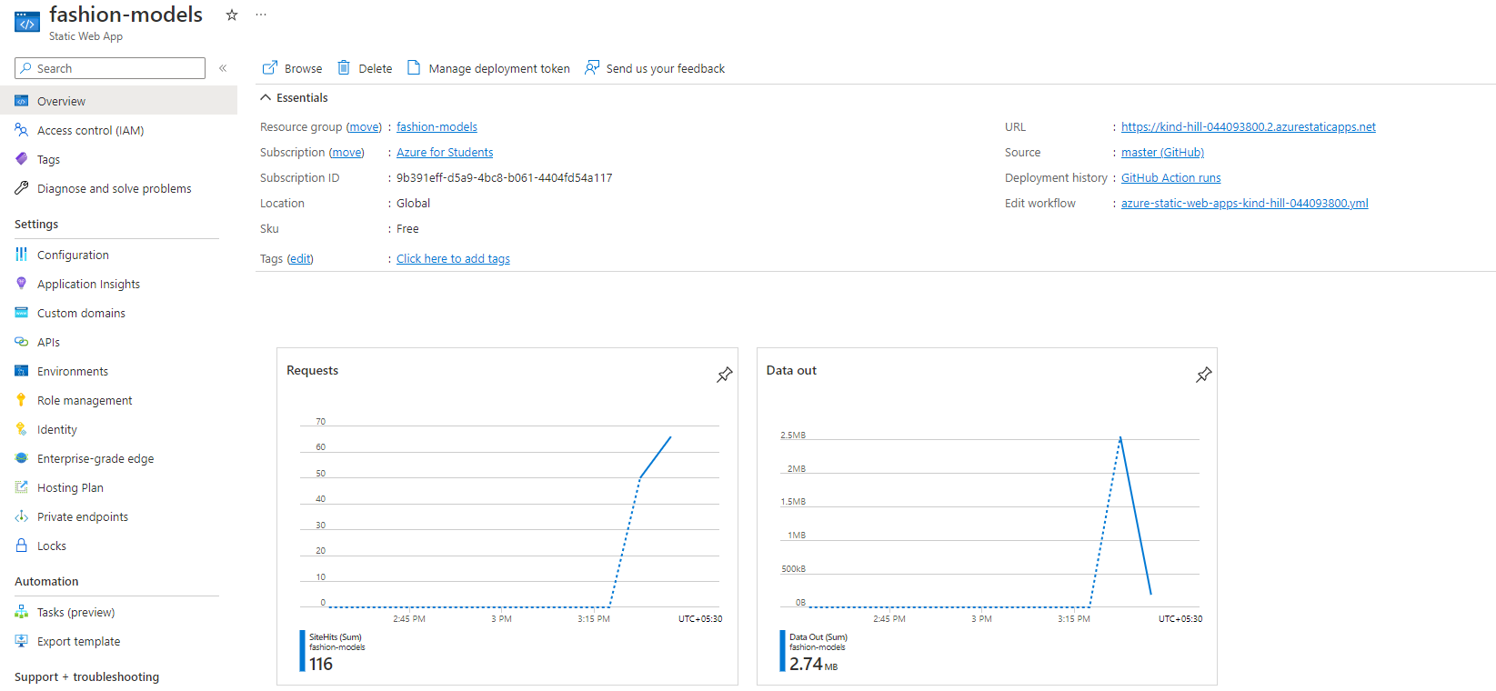Click the Static Web App resource icon

[x=27, y=22]
